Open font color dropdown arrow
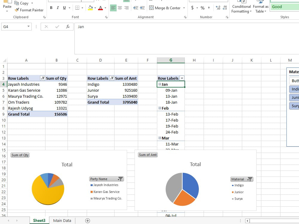The image size is (299, 224). coord(105,8)
